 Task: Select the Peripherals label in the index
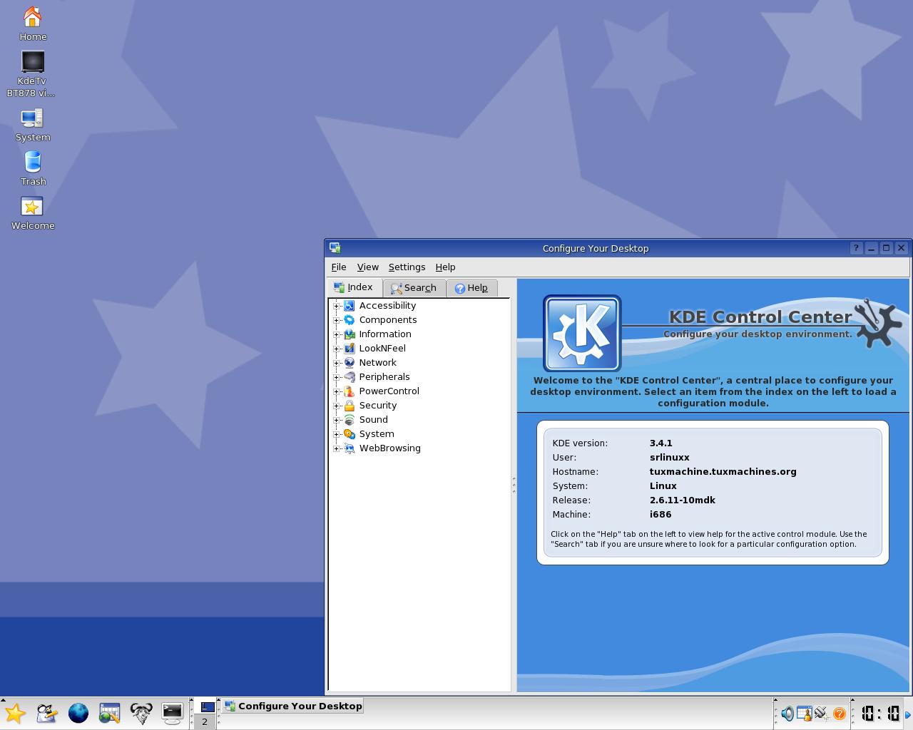tap(384, 377)
